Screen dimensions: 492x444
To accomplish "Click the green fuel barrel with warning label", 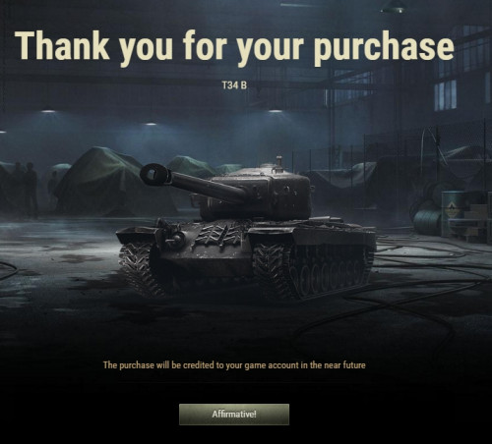I will (x=452, y=213).
